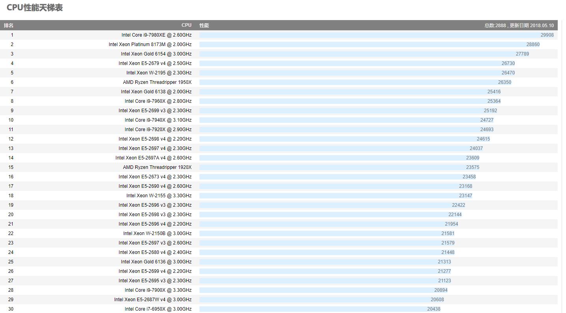Click the score value 23609
566x313 pixels.
click(x=473, y=158)
